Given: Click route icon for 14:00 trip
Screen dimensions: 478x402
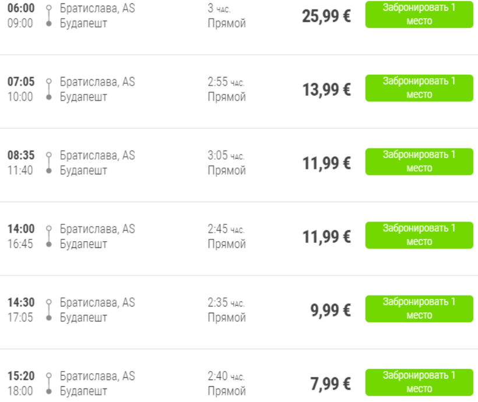Looking at the screenshot, I should (49, 236).
